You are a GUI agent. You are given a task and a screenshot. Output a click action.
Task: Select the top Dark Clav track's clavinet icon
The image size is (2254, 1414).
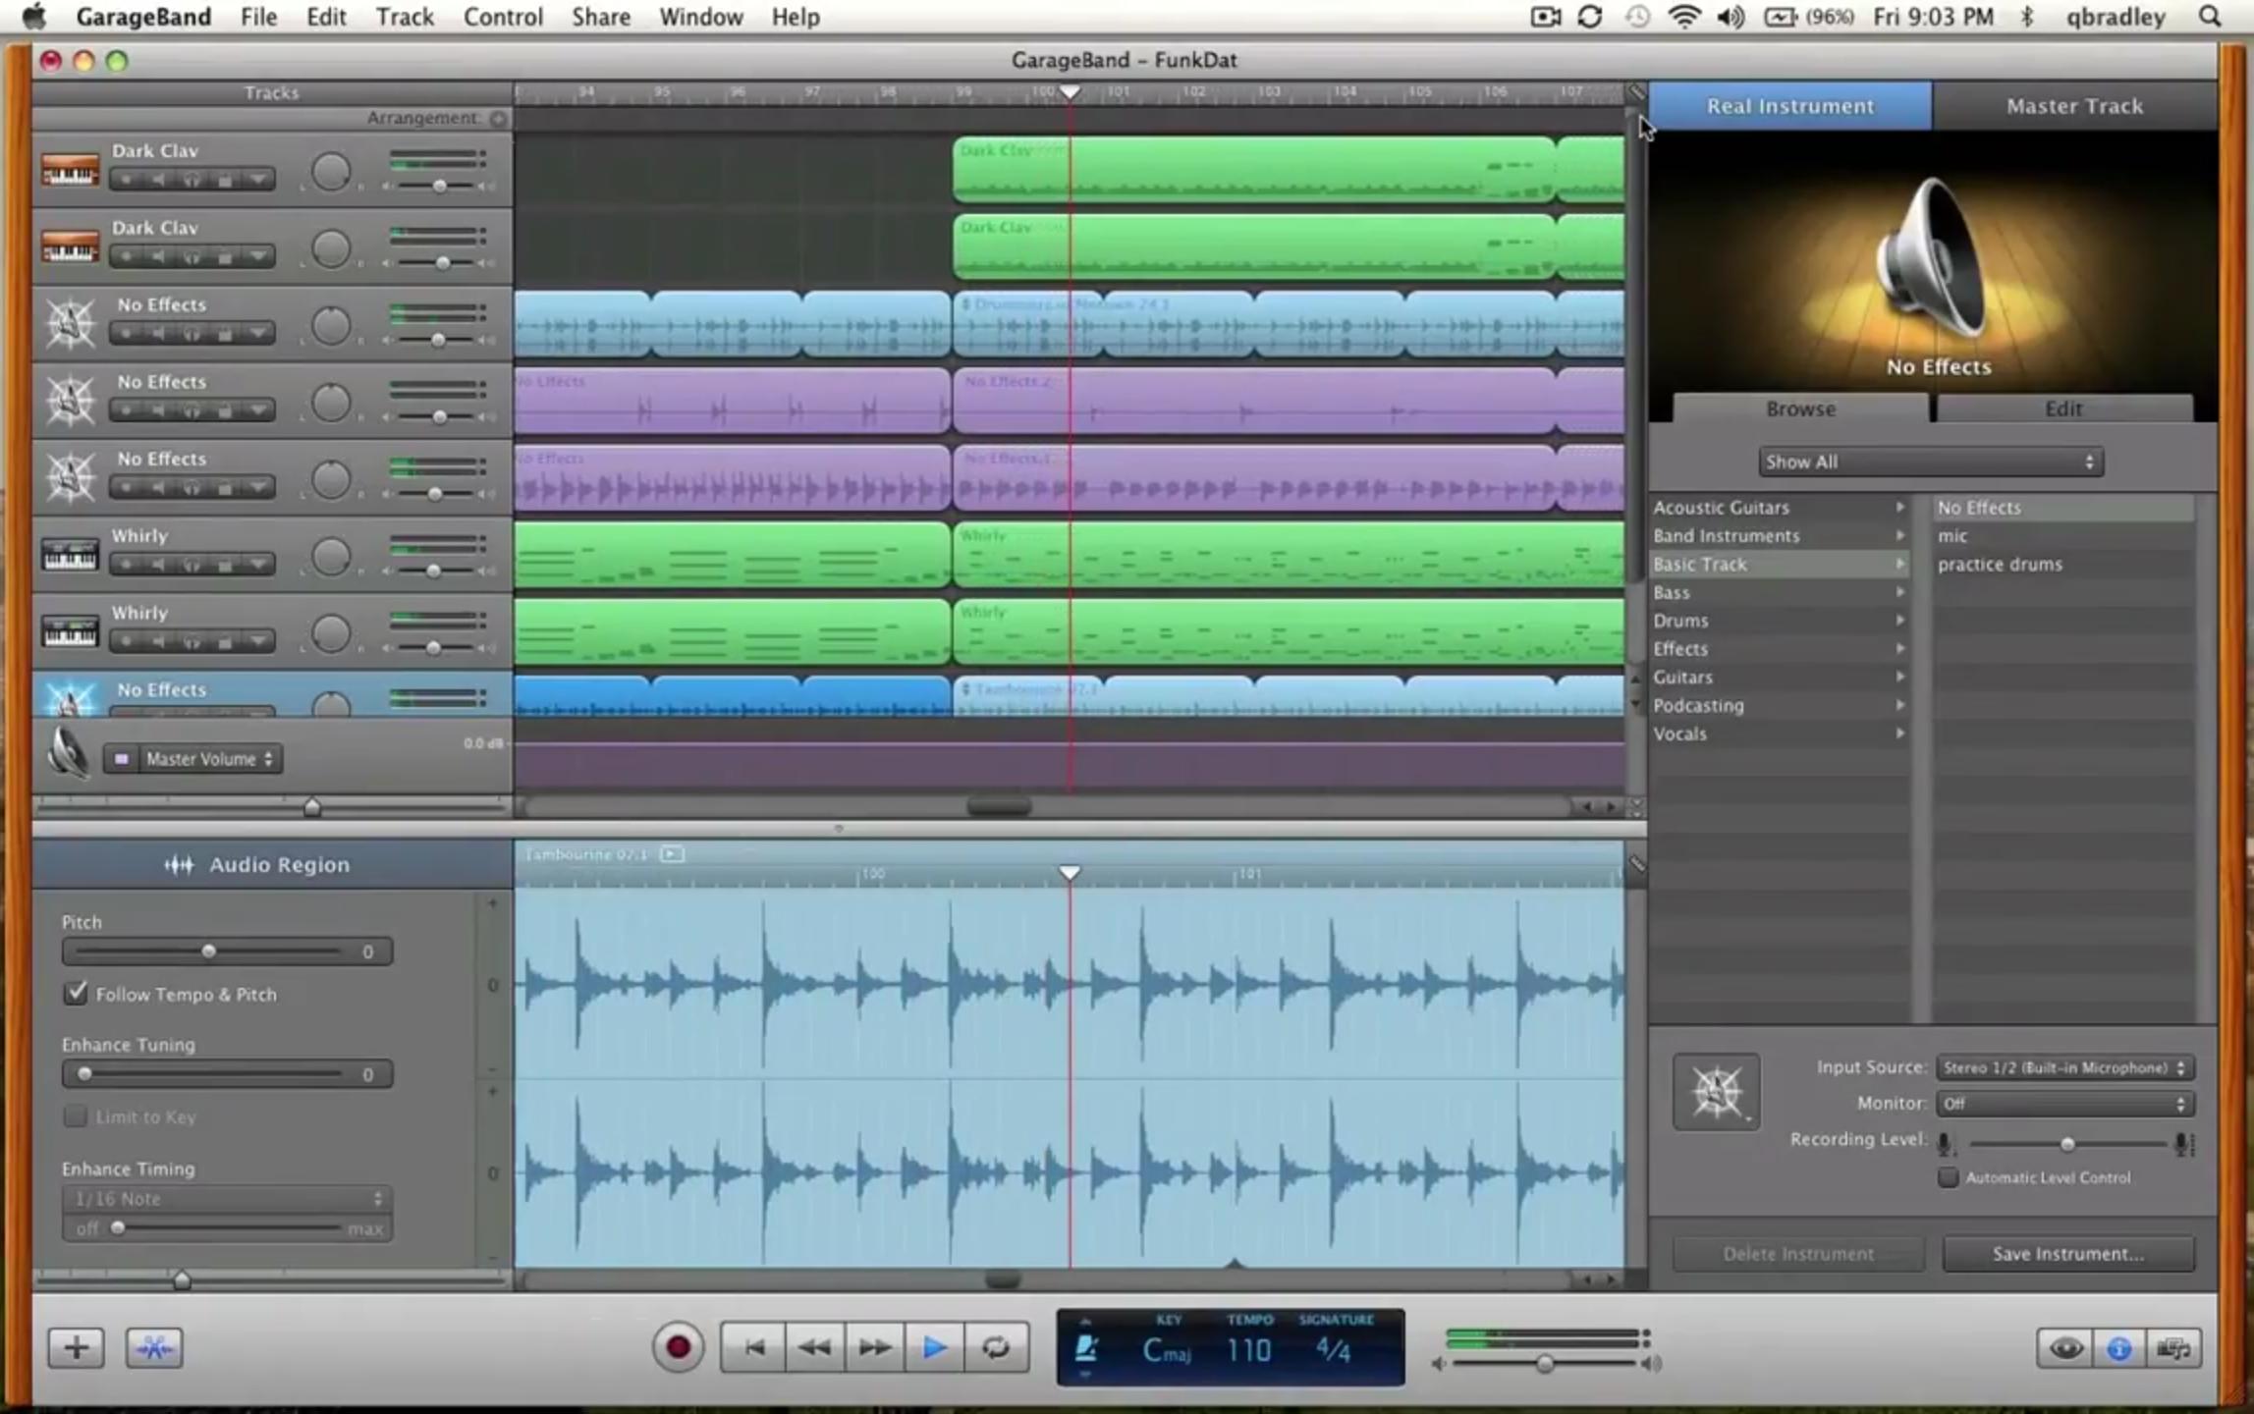coord(70,171)
